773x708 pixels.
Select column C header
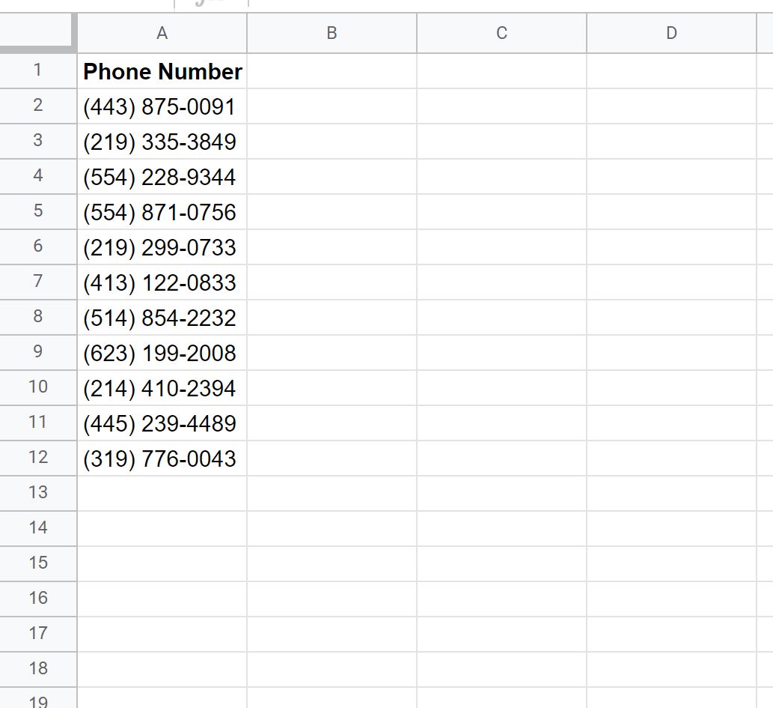pos(502,33)
